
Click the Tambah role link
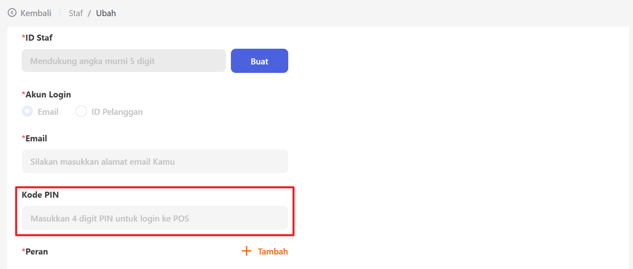coord(272,252)
